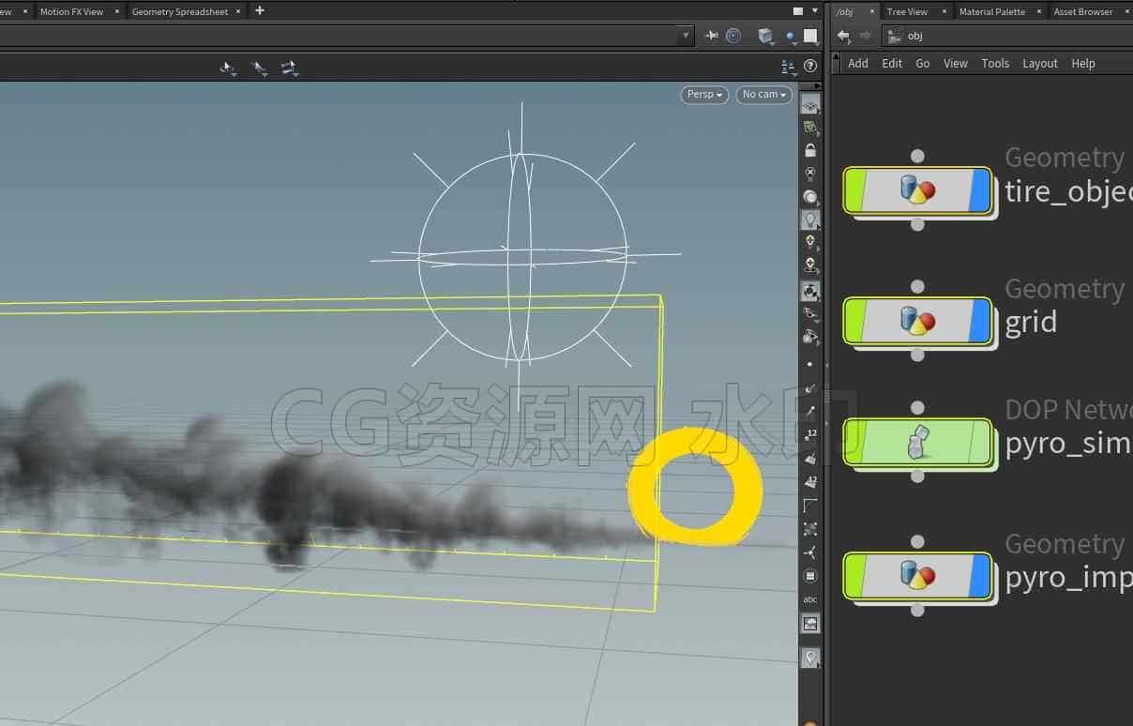The image size is (1133, 726).
Task: Toggle blue display flag on tire_object node
Action: click(x=980, y=190)
